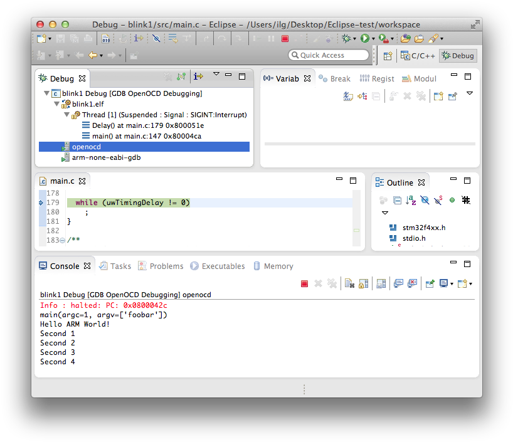Toggle Pin Console button
Screen dimensions: 513x442
[x=430, y=284]
